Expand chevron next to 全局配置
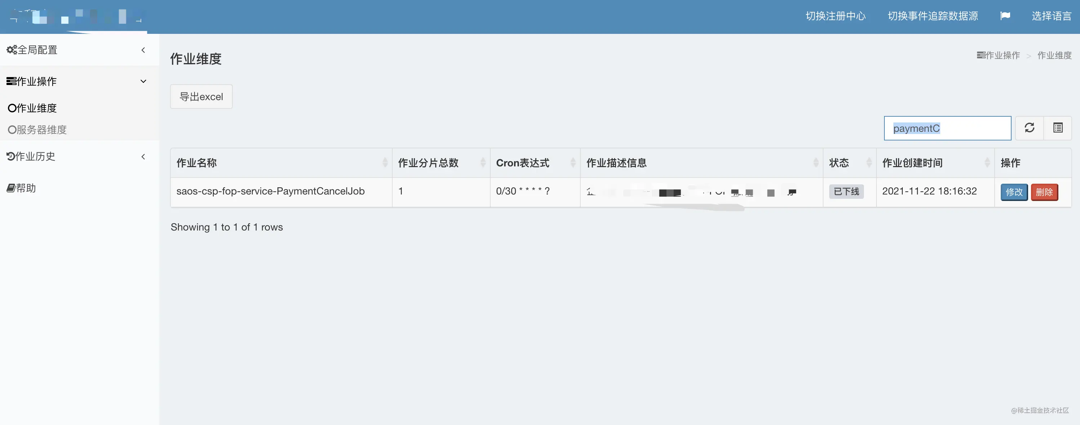1080x425 pixels. 143,50
